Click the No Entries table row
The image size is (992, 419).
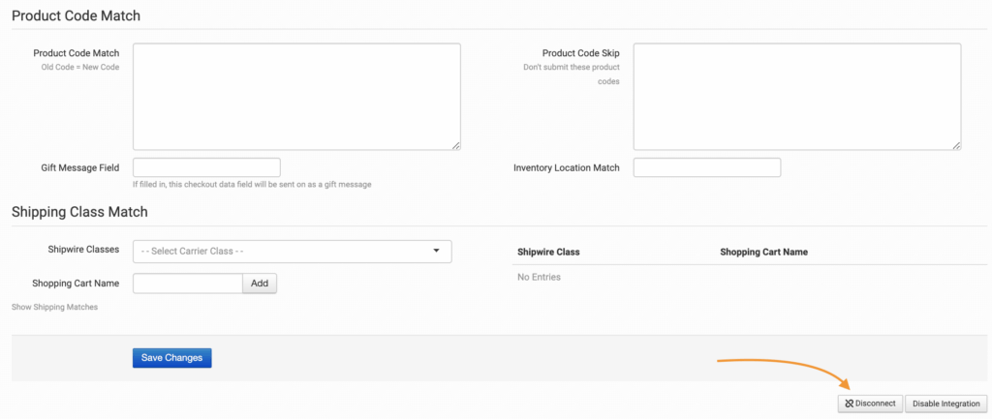tap(539, 277)
